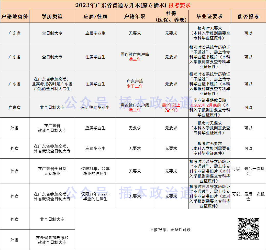Click '往届毕业生' in the 广东户籍少于三年 row

pyautogui.click(x=95, y=84)
